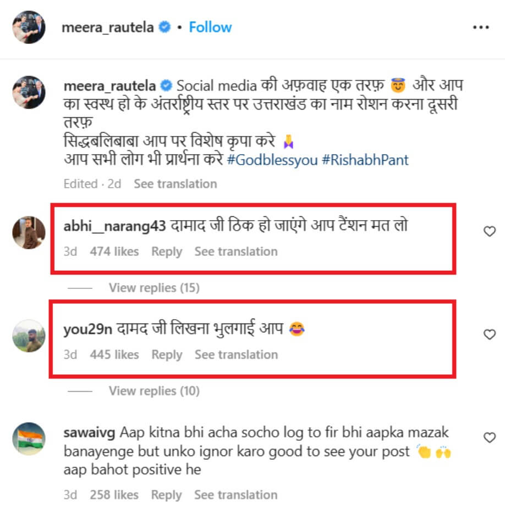Reply to you29n's comment

point(167,354)
